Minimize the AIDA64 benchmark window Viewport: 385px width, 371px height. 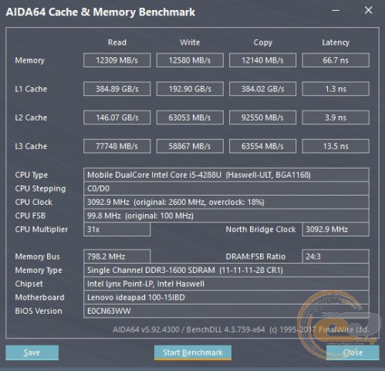coord(336,11)
